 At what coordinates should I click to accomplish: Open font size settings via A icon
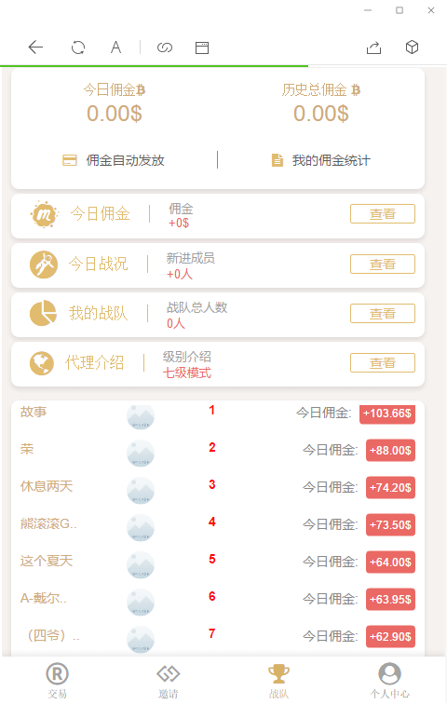(116, 47)
